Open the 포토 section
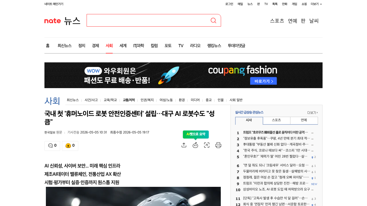 (x=168, y=45)
